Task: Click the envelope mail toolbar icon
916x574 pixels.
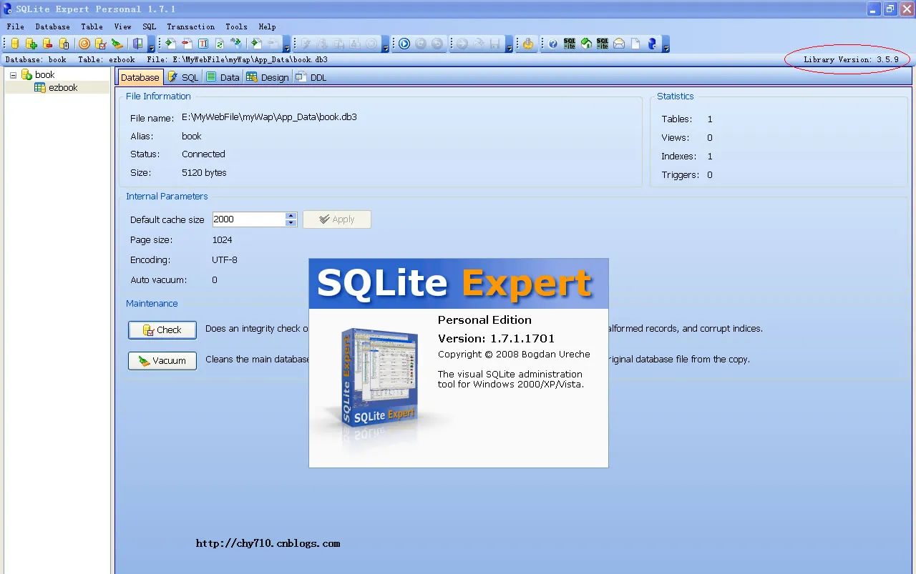Action: [619, 44]
